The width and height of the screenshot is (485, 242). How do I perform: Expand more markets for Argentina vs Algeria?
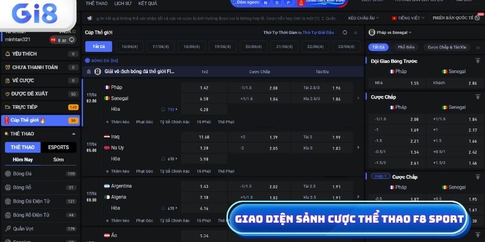[x=358, y=197]
